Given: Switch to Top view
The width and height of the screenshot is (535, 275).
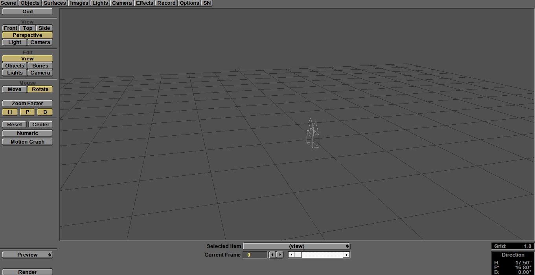Looking at the screenshot, I should [28, 28].
